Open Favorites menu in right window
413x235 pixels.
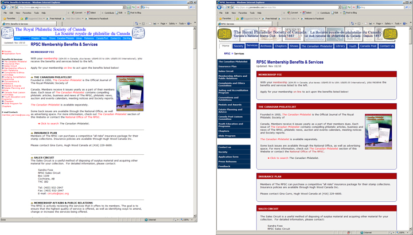coord(243,13)
